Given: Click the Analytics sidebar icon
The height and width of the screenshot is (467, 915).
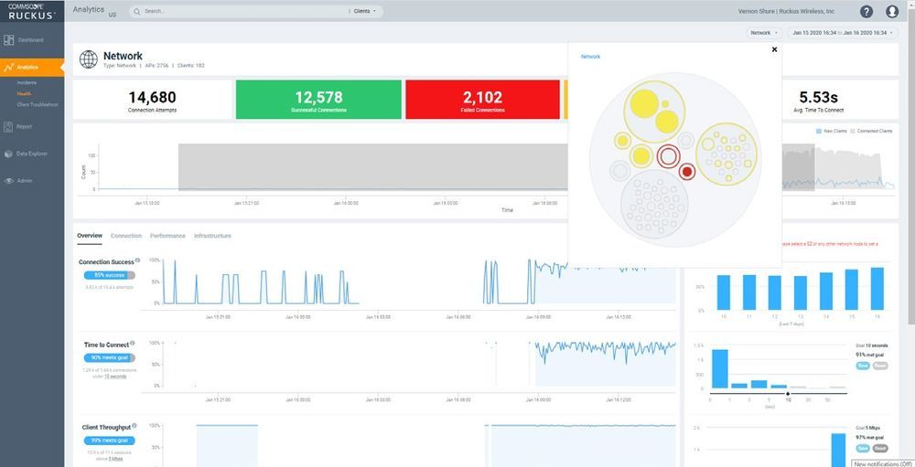Looking at the screenshot, I should [8, 68].
